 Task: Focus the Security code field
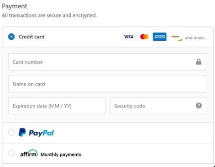[158, 106]
